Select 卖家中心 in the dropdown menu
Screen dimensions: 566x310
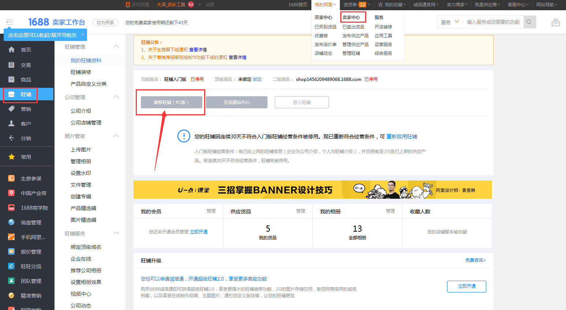click(351, 17)
